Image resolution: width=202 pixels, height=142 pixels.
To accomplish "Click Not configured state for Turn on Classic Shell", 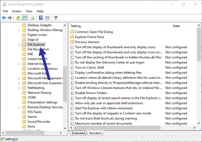I will (x=176, y=68).
